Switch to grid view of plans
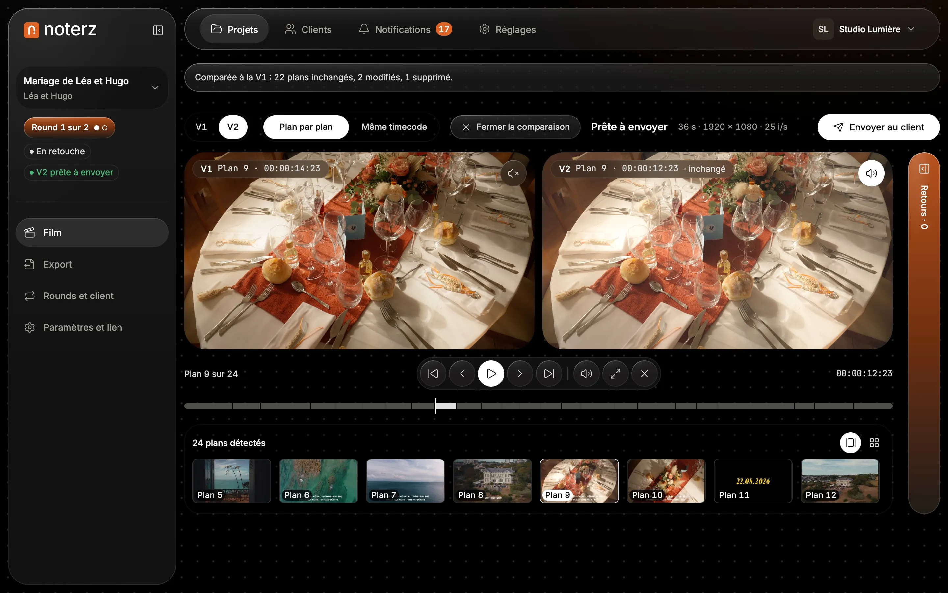 874,443
